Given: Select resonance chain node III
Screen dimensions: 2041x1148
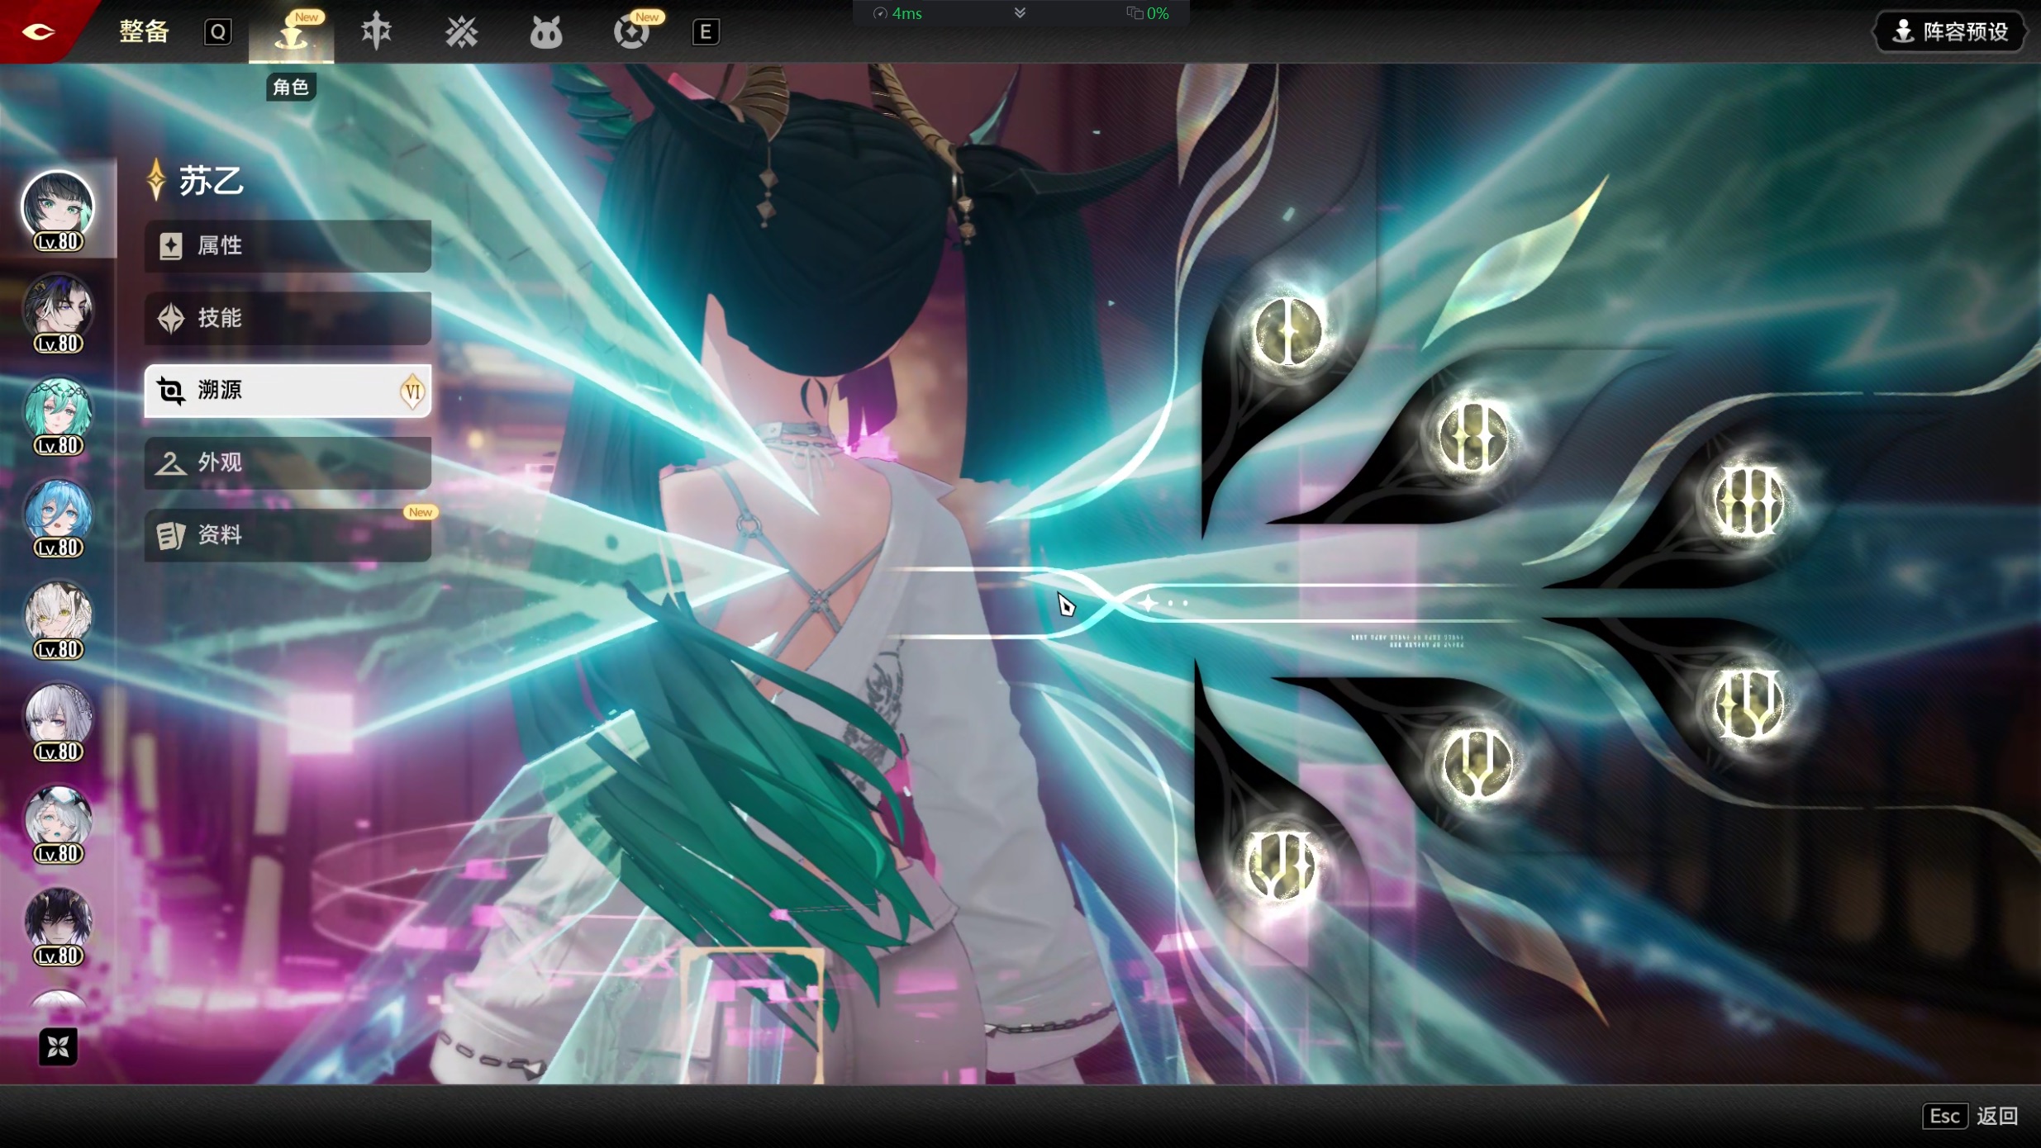Looking at the screenshot, I should pos(1748,501).
